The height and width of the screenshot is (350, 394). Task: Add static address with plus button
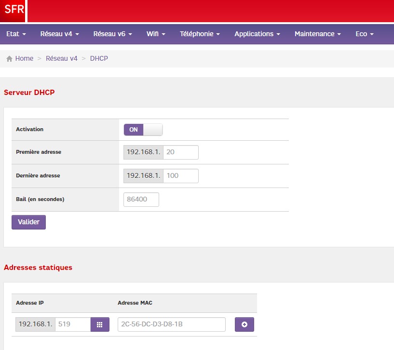(244, 324)
